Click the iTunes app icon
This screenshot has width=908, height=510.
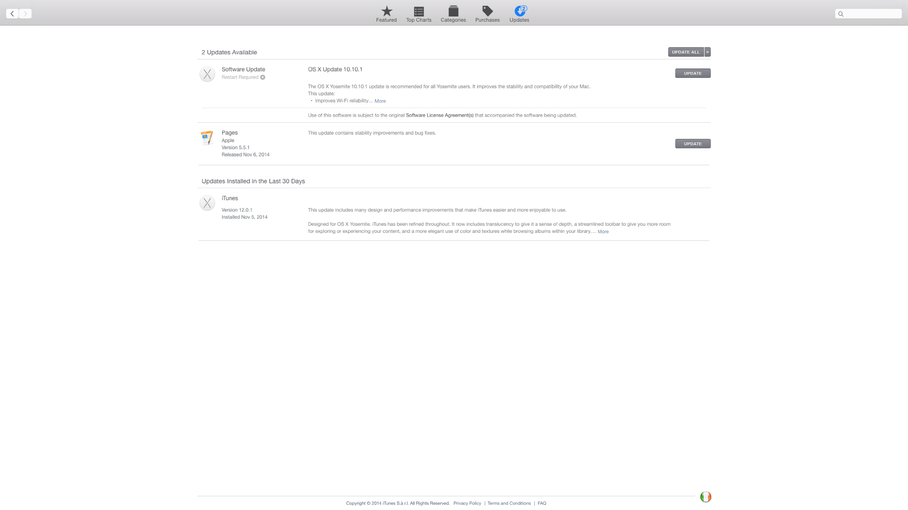click(x=207, y=203)
